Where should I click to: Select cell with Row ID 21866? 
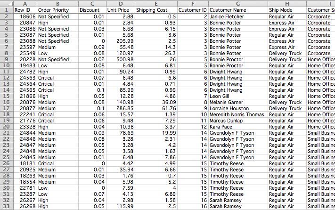[25, 96]
